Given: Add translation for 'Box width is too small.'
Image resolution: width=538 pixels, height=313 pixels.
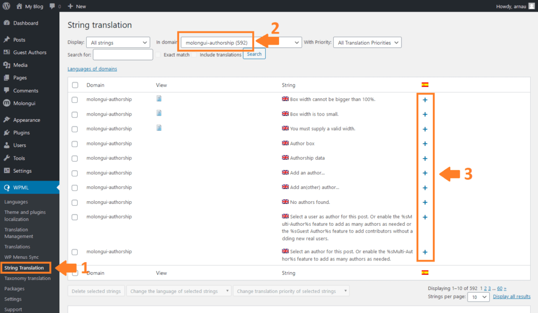Looking at the screenshot, I should click(x=425, y=114).
